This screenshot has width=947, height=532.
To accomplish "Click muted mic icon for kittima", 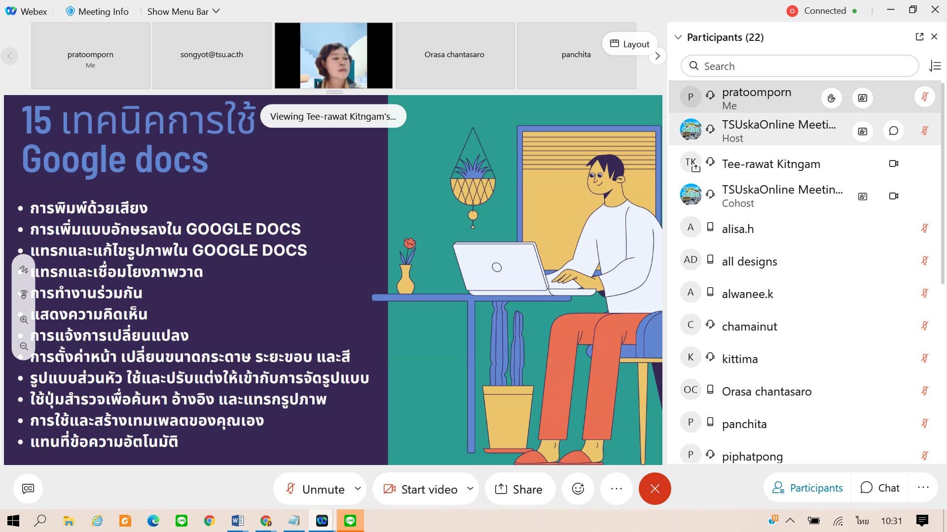I will pos(925,358).
